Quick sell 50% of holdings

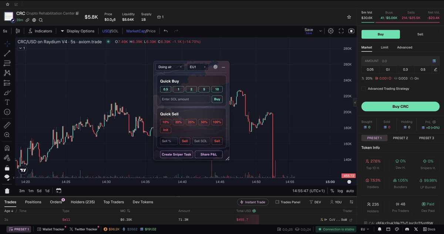click(204, 122)
